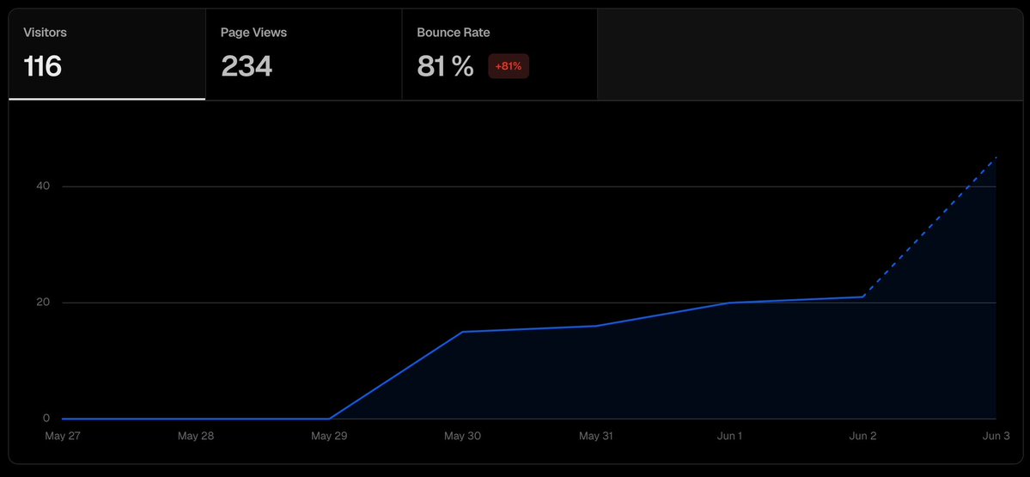The height and width of the screenshot is (477, 1030).
Task: Click the Jun 1 axis label
Action: click(730, 436)
